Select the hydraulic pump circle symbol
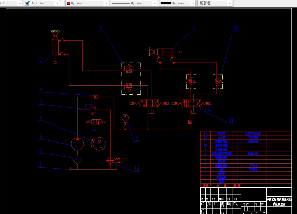The image size is (297, 214). [x=78, y=144]
